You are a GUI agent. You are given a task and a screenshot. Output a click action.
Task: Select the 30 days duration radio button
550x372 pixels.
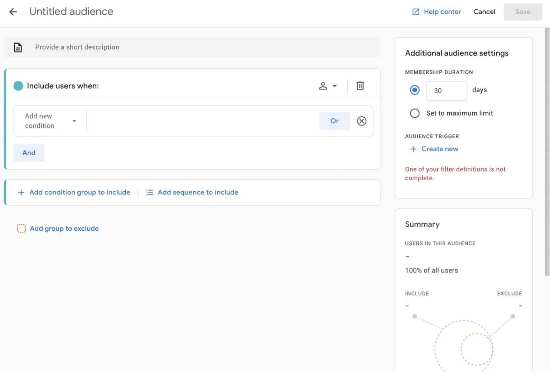coord(415,90)
